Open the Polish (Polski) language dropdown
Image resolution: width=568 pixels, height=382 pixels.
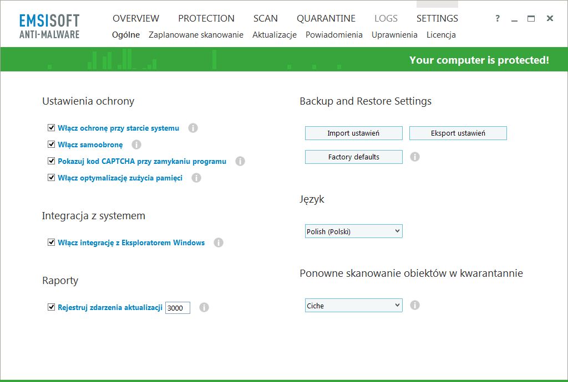pos(353,231)
